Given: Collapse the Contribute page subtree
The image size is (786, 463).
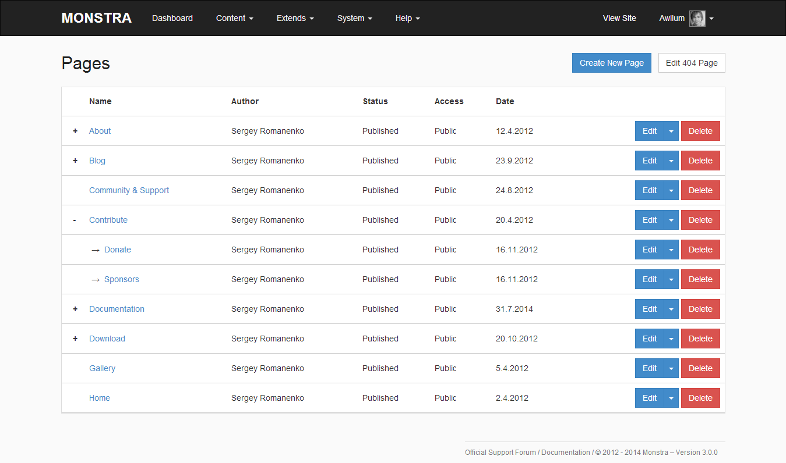Looking at the screenshot, I should click(x=75, y=220).
